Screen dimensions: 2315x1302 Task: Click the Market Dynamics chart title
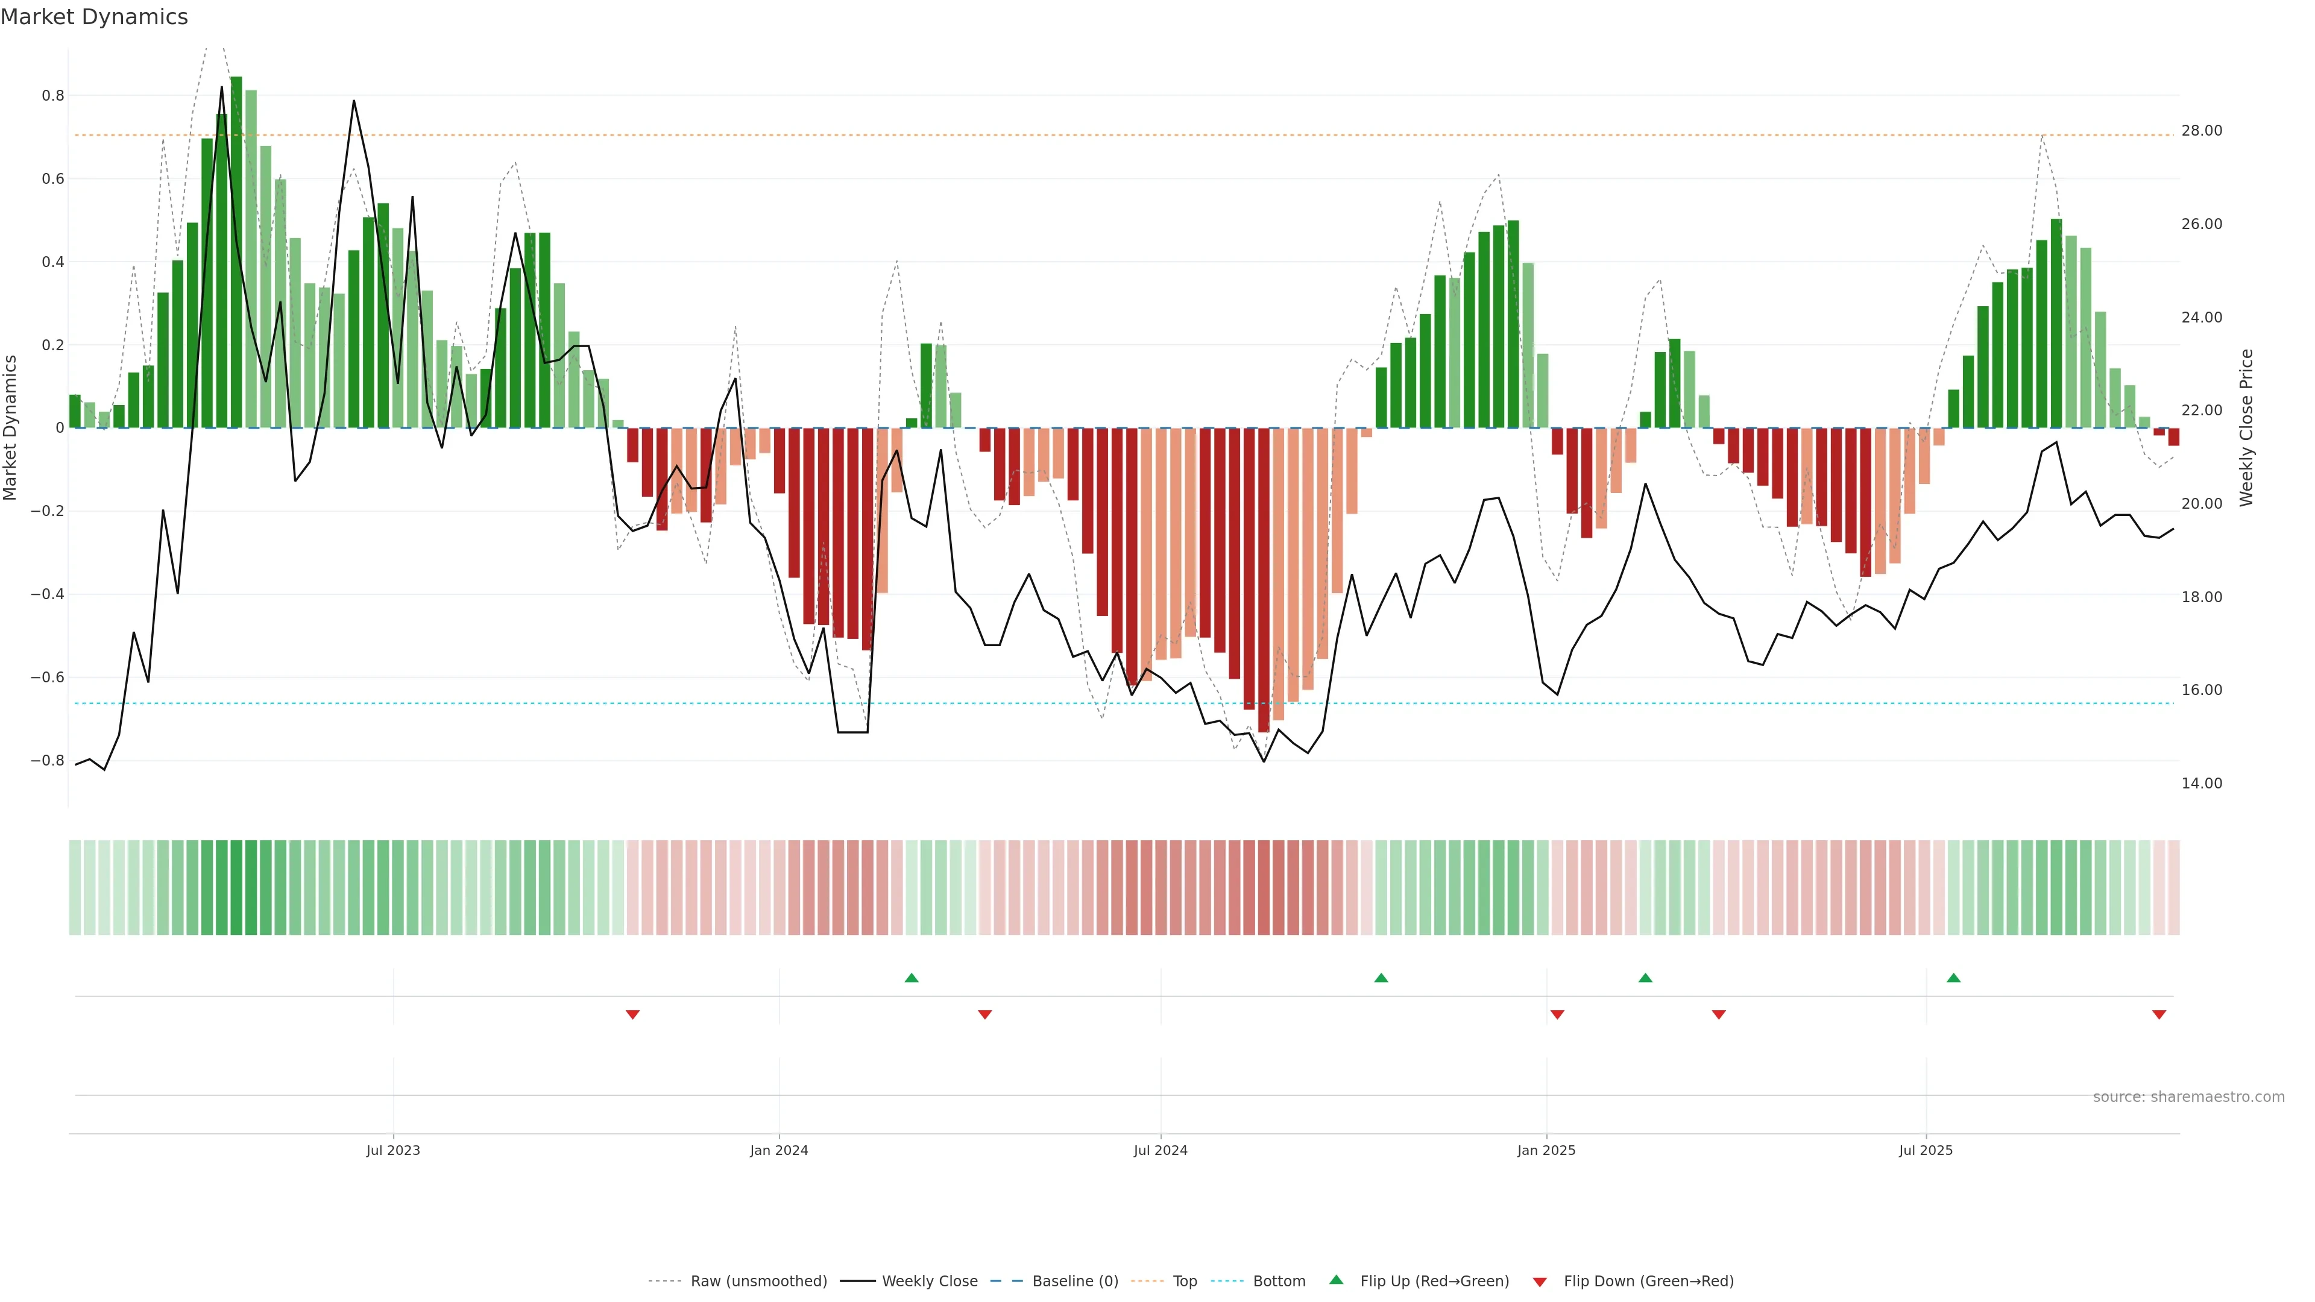pyautogui.click(x=95, y=17)
